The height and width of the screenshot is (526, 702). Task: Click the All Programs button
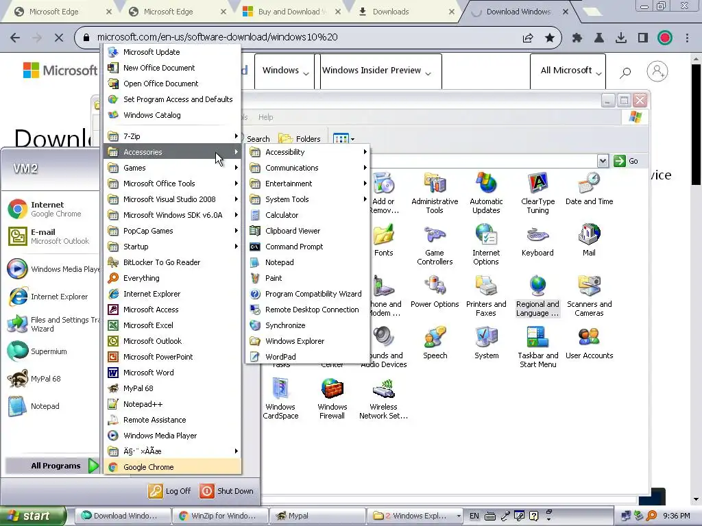tap(53, 466)
